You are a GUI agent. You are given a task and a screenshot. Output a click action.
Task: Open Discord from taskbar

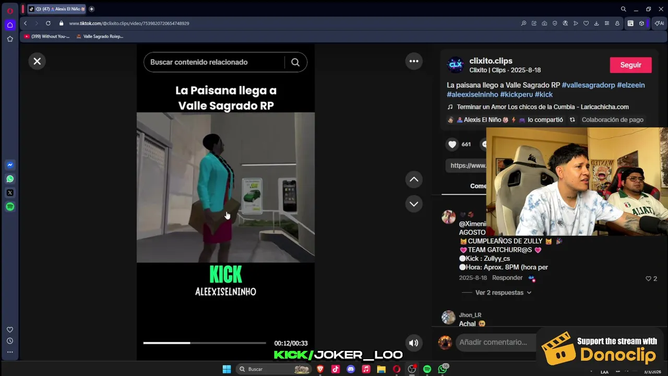(351, 369)
